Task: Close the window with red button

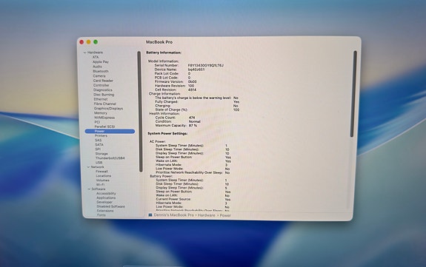Action: [x=81, y=42]
